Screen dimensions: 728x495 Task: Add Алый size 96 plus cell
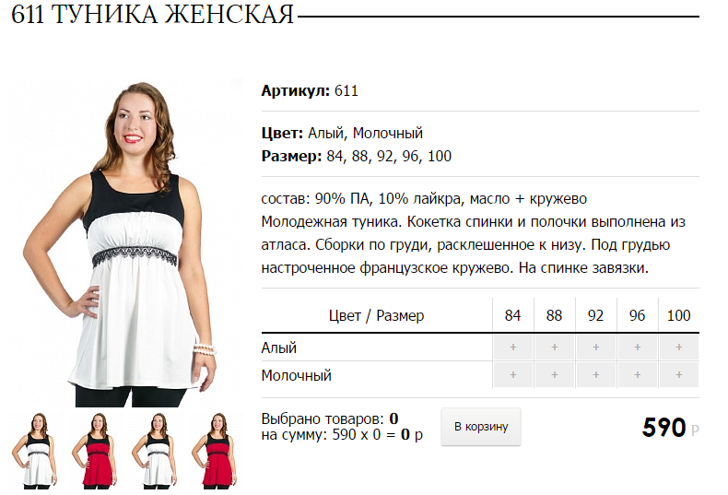638,348
